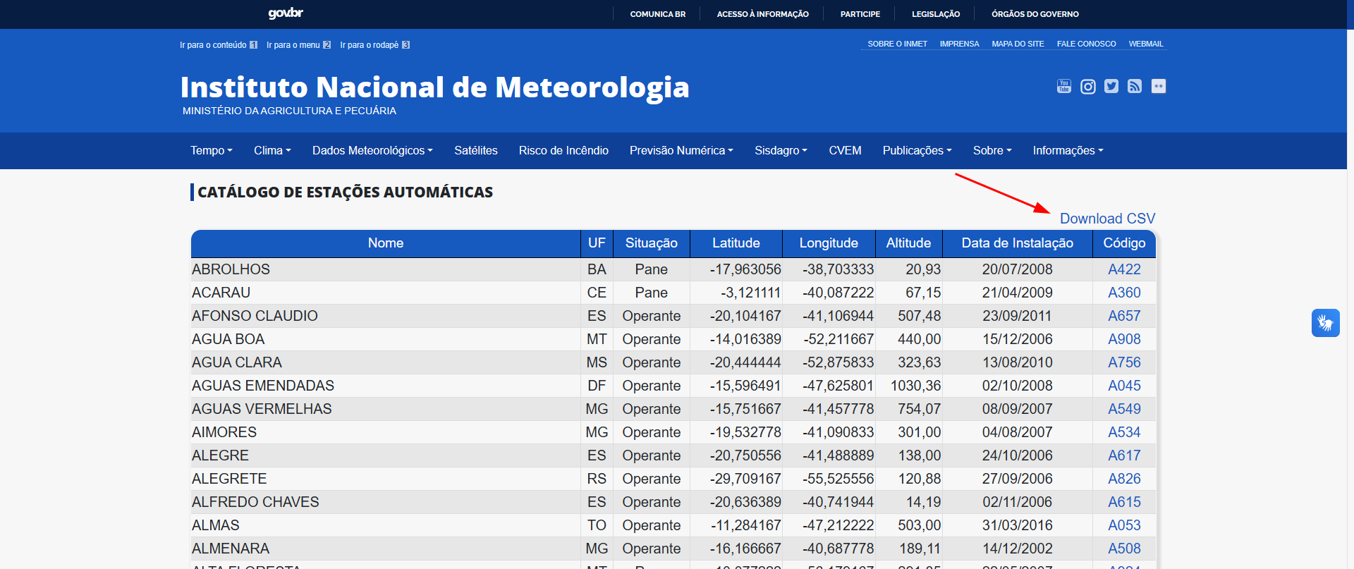Open the CVEM menu item

845,150
